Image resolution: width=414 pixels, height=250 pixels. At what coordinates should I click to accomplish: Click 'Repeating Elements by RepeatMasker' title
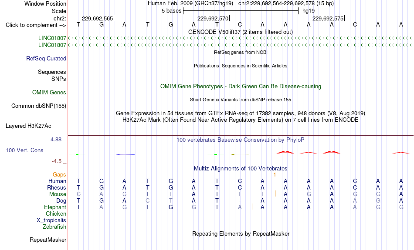click(241, 233)
